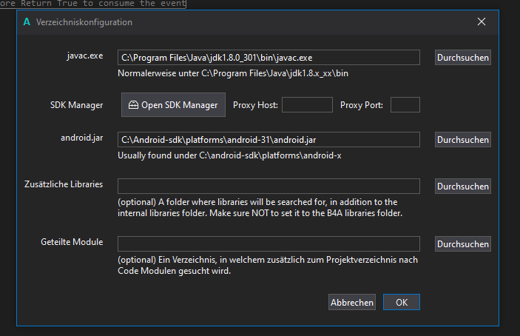This screenshot has height=336, width=520.
Task: Close the Verzeichniskonfiguration dialog
Action: coord(482,21)
